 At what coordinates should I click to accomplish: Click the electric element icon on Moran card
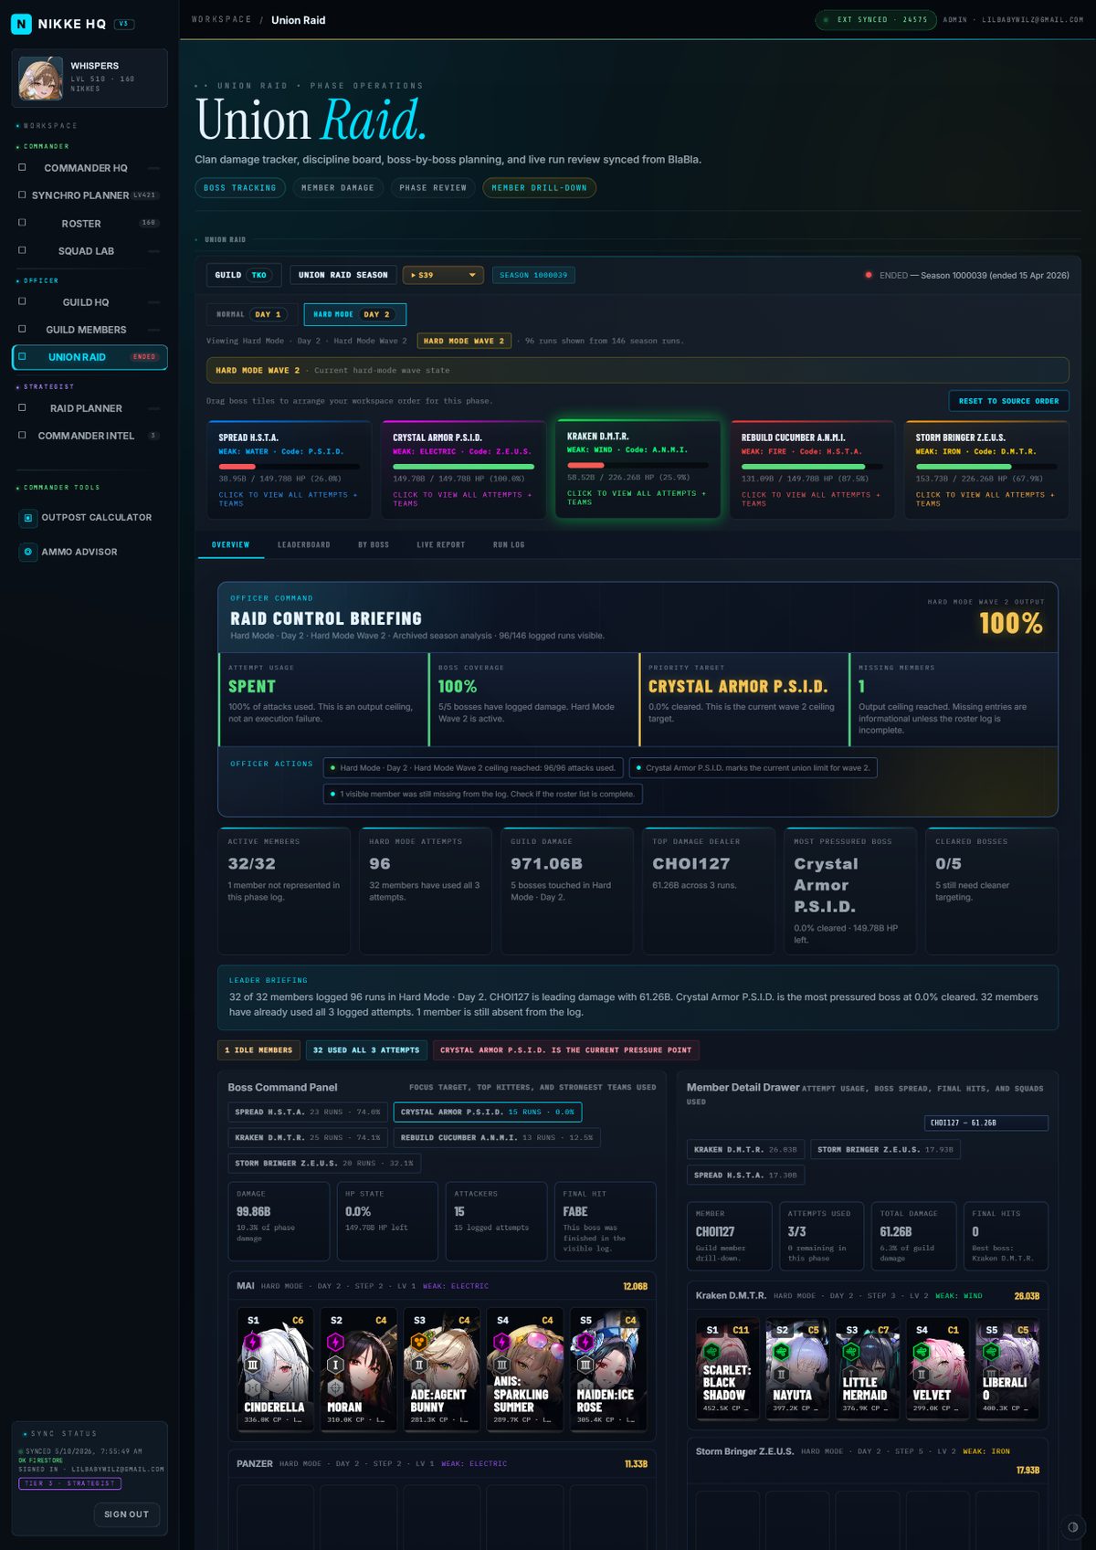click(335, 1343)
